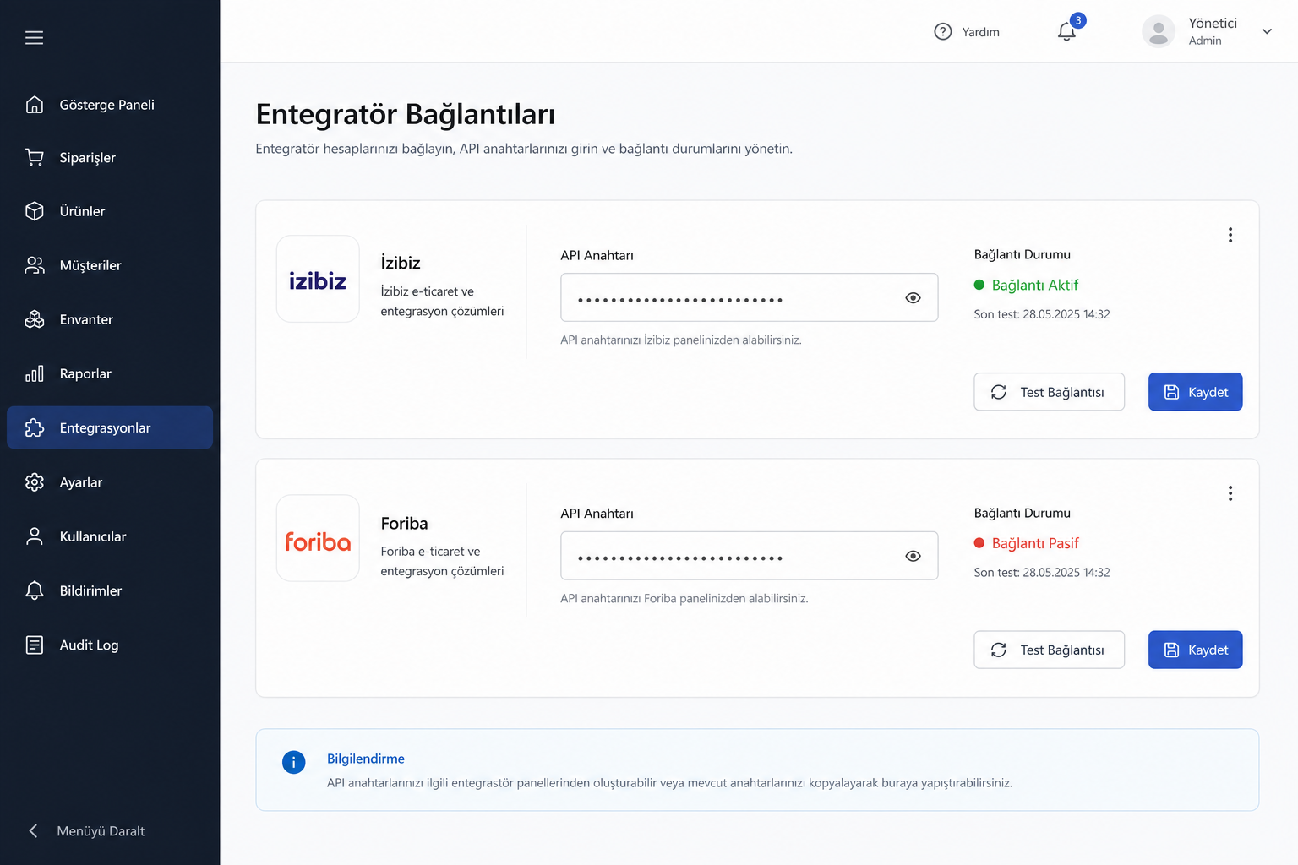Focus the Foriba API Anahtarı field

tap(750, 556)
